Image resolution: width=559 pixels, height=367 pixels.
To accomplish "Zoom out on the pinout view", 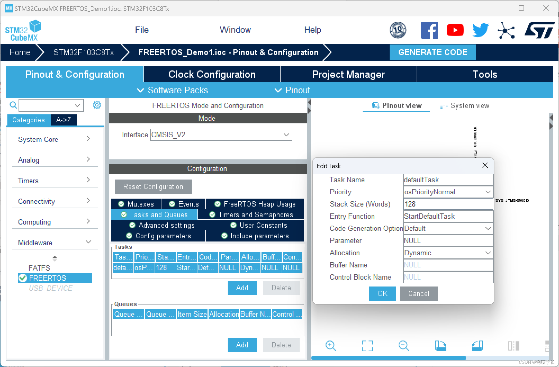I will tap(404, 346).
